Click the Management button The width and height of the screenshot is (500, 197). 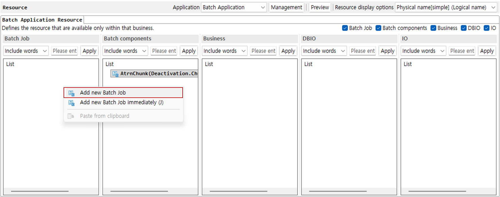286,7
